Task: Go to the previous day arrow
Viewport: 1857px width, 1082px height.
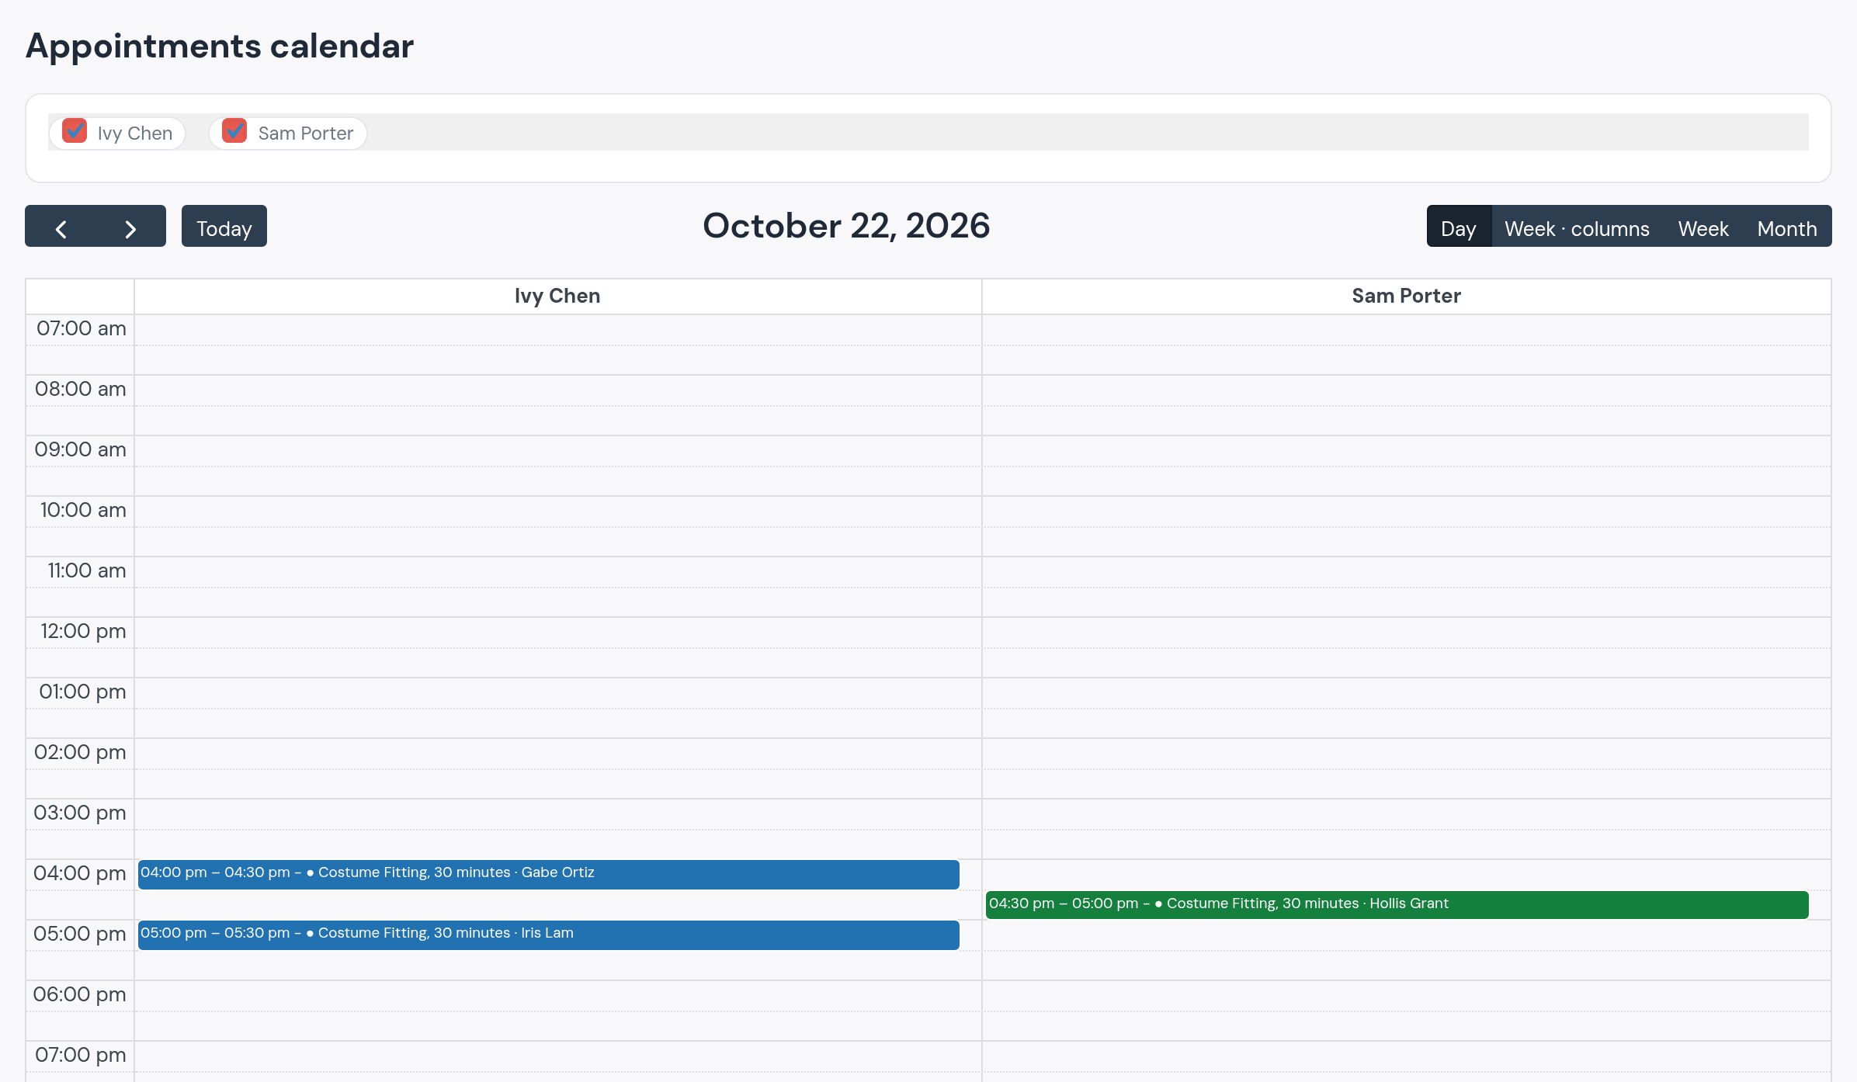Action: coord(61,227)
